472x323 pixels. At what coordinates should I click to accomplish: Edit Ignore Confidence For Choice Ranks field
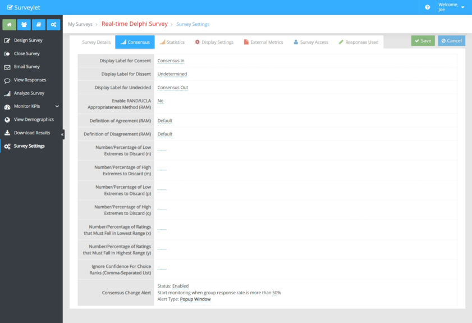(162, 270)
